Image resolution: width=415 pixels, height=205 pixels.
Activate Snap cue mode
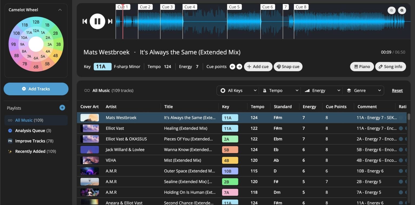(x=288, y=66)
